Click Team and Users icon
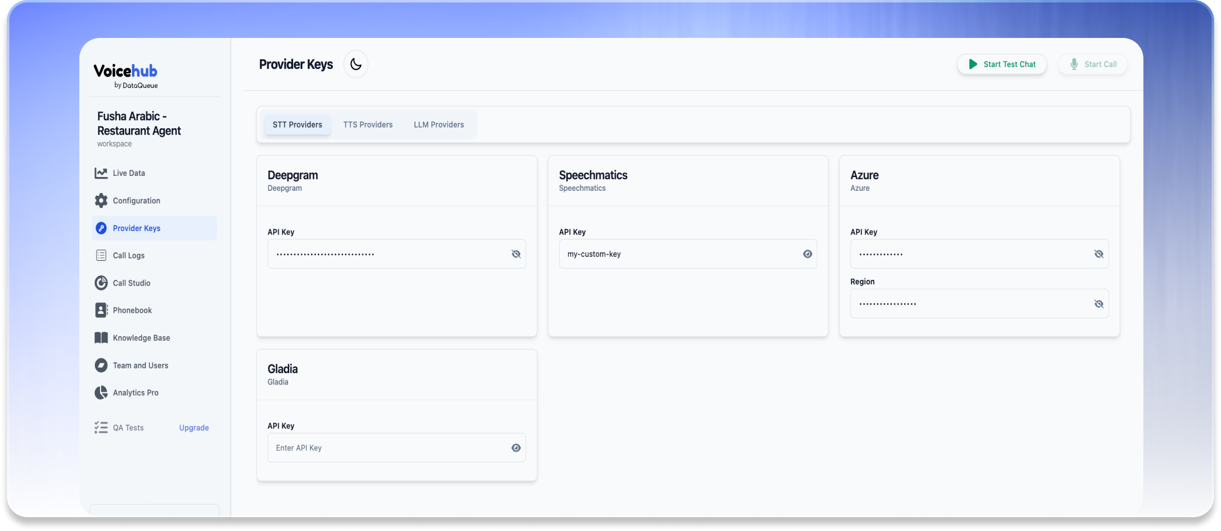 coord(101,365)
